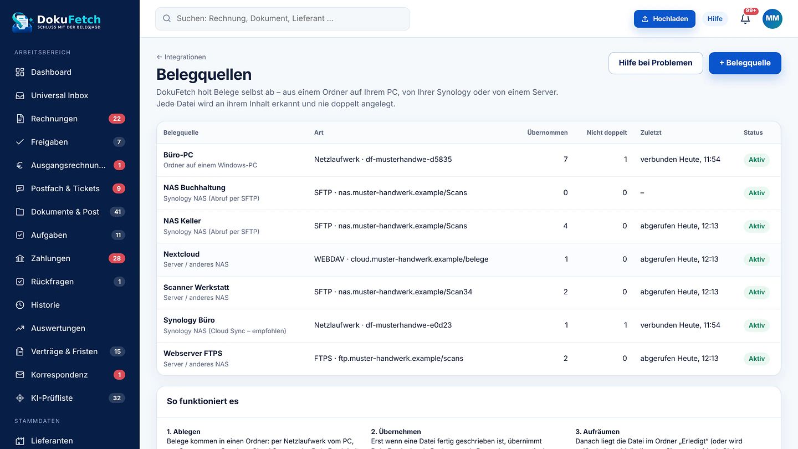The image size is (798, 449).
Task: Click the Übernommen column header
Action: [x=547, y=132]
